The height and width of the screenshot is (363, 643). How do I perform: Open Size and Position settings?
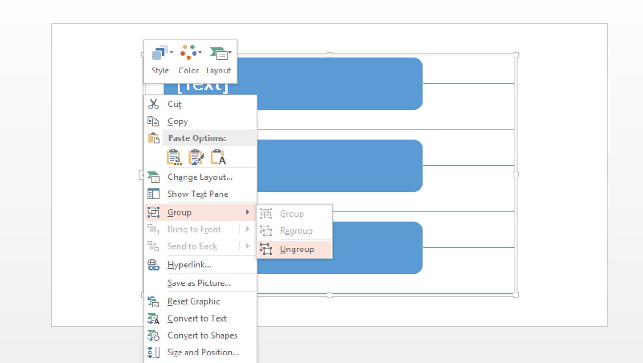pyautogui.click(x=203, y=352)
